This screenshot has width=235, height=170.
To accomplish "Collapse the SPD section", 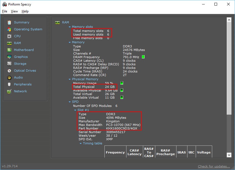I will tap(70, 102).
